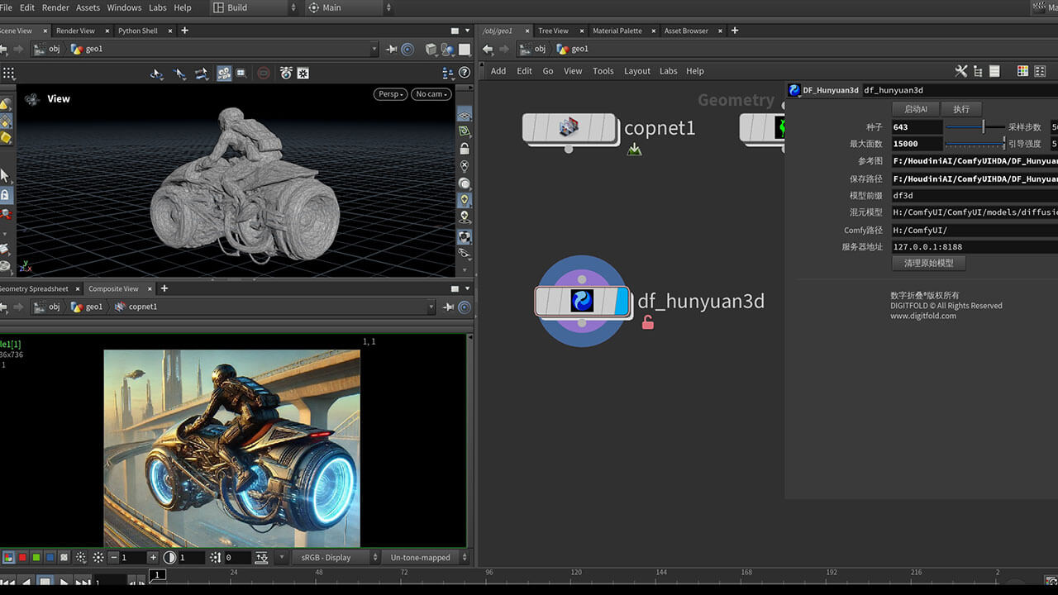This screenshot has height=595, width=1058.
Task: Open the Persp viewport dropdown
Action: tap(392, 94)
